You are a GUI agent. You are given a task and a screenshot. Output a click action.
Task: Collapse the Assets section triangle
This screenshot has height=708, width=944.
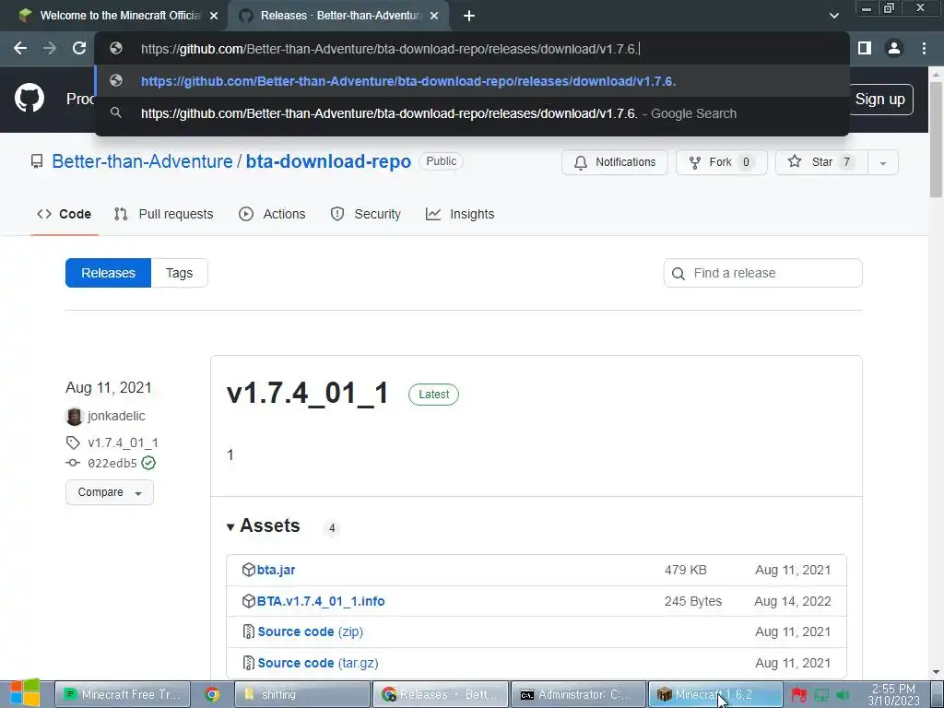pos(230,526)
